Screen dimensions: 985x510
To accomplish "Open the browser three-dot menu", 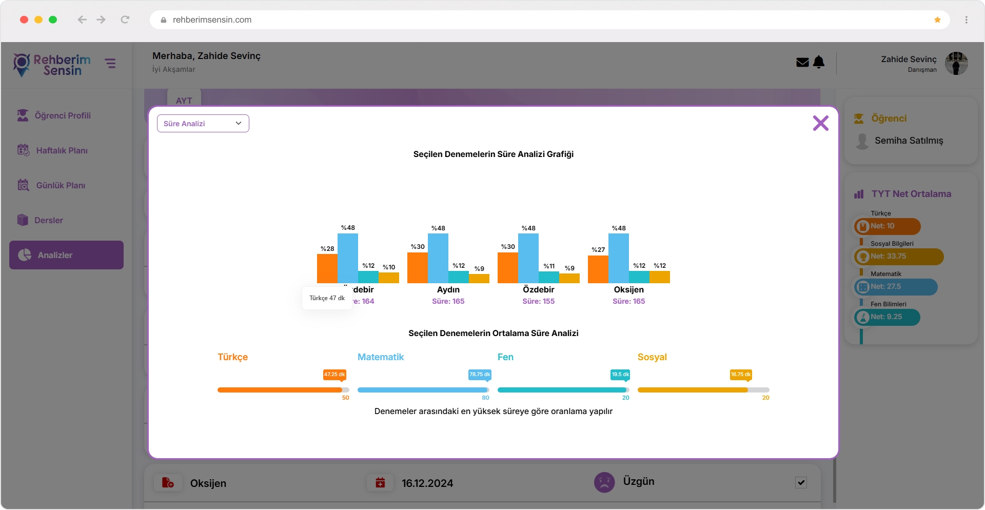I will [x=966, y=20].
